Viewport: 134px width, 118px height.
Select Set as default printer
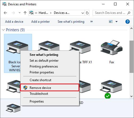click(44, 61)
